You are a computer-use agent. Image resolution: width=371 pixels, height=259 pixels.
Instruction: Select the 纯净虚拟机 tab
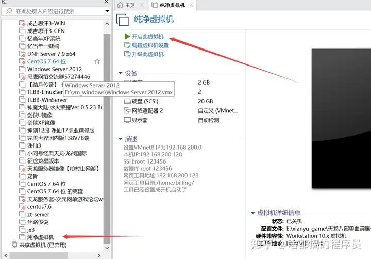point(172,5)
